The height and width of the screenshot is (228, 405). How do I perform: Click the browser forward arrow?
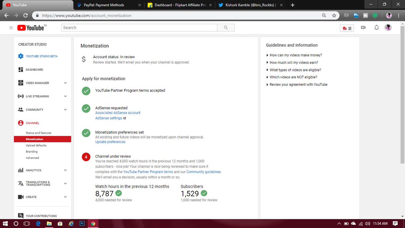[16, 16]
